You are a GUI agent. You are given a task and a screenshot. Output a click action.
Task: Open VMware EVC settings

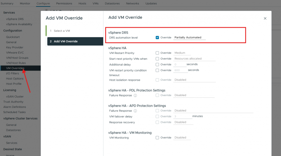[x=15, y=53]
